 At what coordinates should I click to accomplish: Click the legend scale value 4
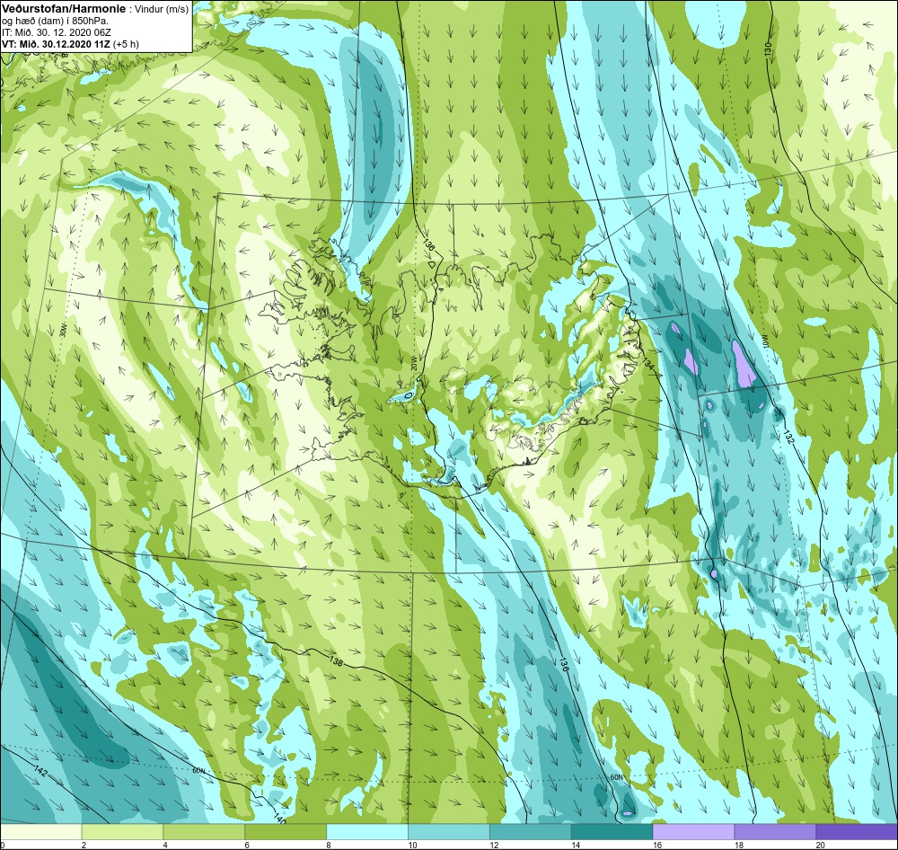(x=165, y=845)
